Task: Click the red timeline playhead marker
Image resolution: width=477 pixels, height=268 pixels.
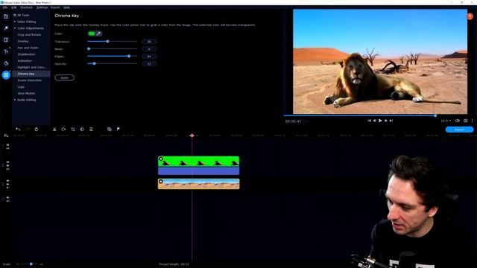Action: pos(192,135)
